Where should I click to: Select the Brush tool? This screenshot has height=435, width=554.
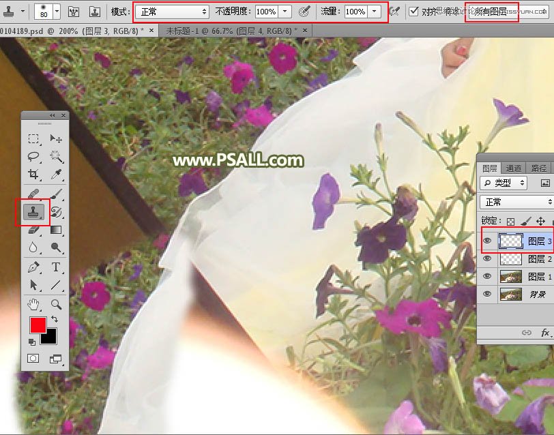coord(56,194)
